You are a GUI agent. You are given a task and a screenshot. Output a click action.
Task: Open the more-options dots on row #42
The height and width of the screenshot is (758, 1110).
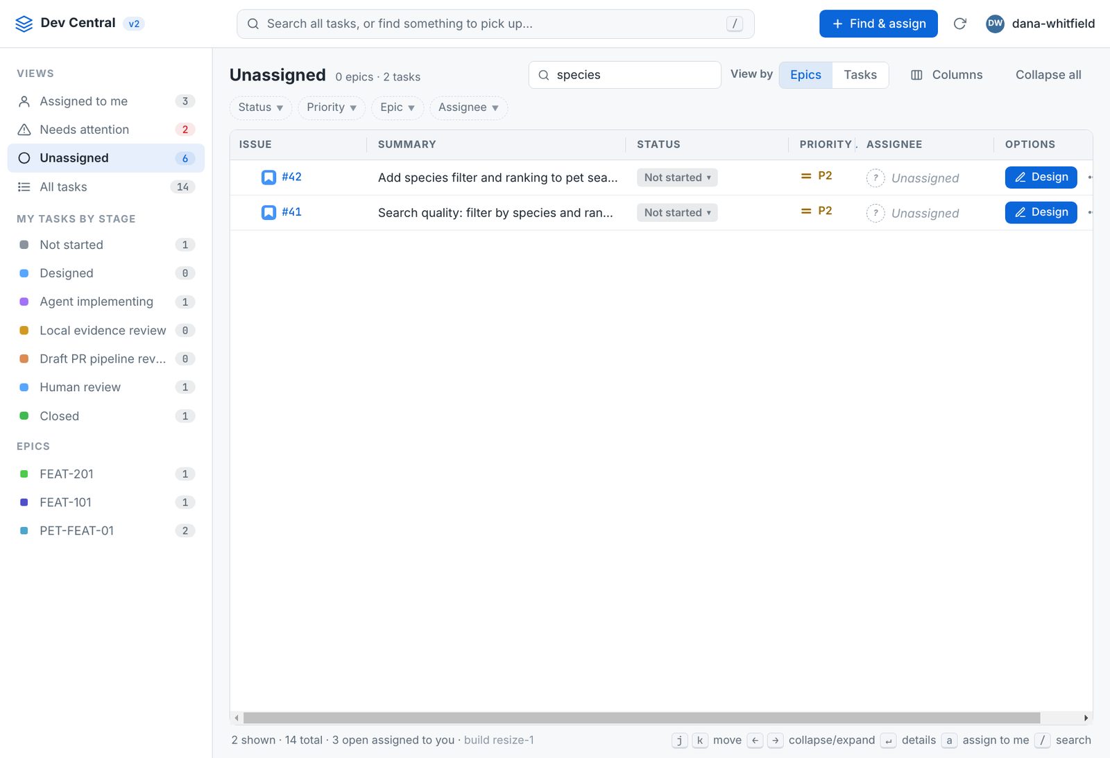pos(1090,178)
